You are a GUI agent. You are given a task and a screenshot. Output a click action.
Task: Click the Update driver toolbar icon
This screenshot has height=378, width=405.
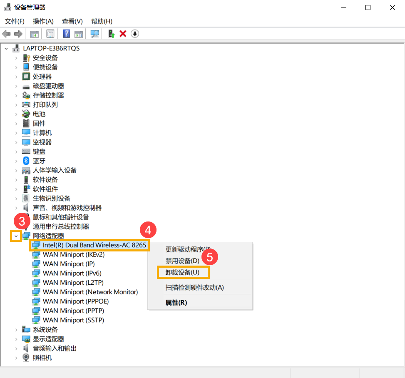point(111,34)
